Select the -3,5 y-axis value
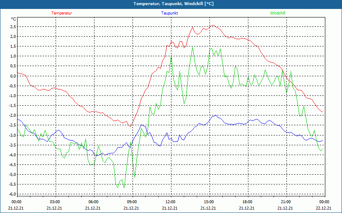 (x=12, y=145)
